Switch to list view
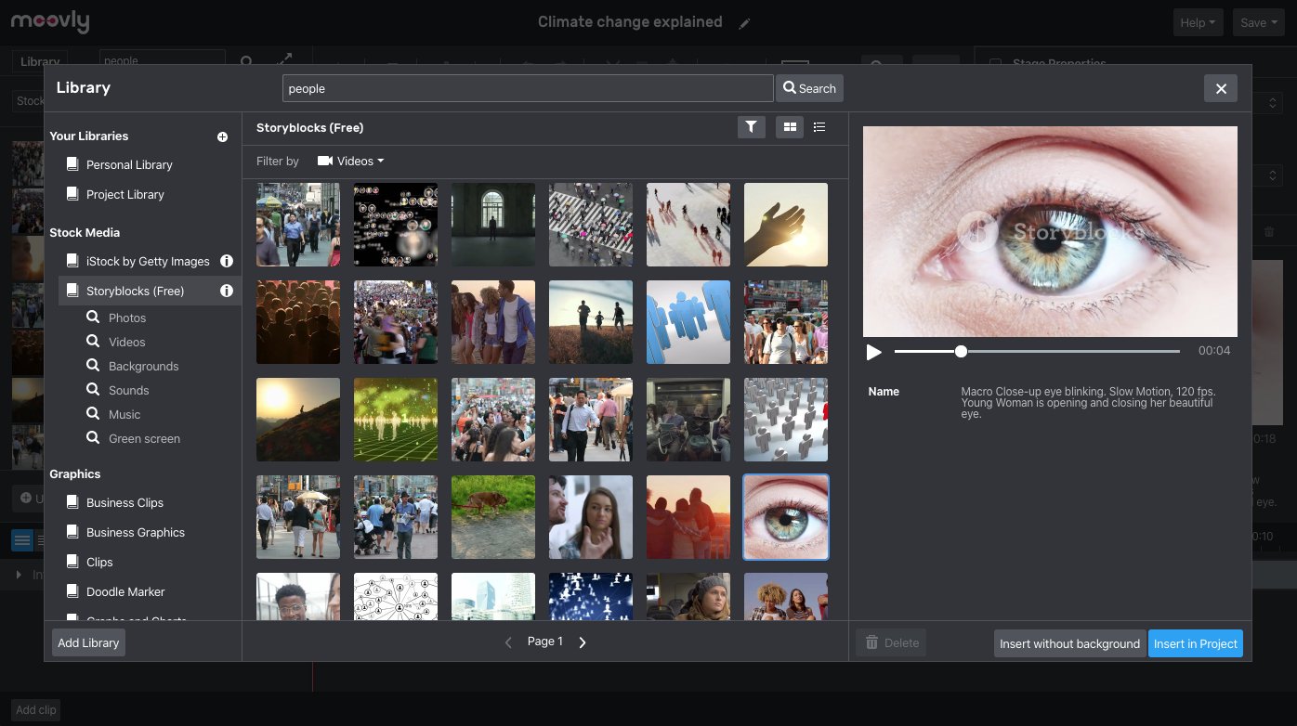Screen dimensions: 1297x726 coord(819,127)
